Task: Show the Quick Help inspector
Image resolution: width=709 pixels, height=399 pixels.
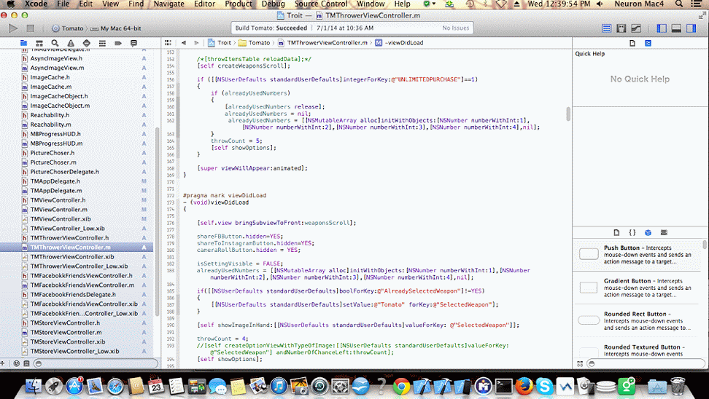Action: pyautogui.click(x=648, y=44)
